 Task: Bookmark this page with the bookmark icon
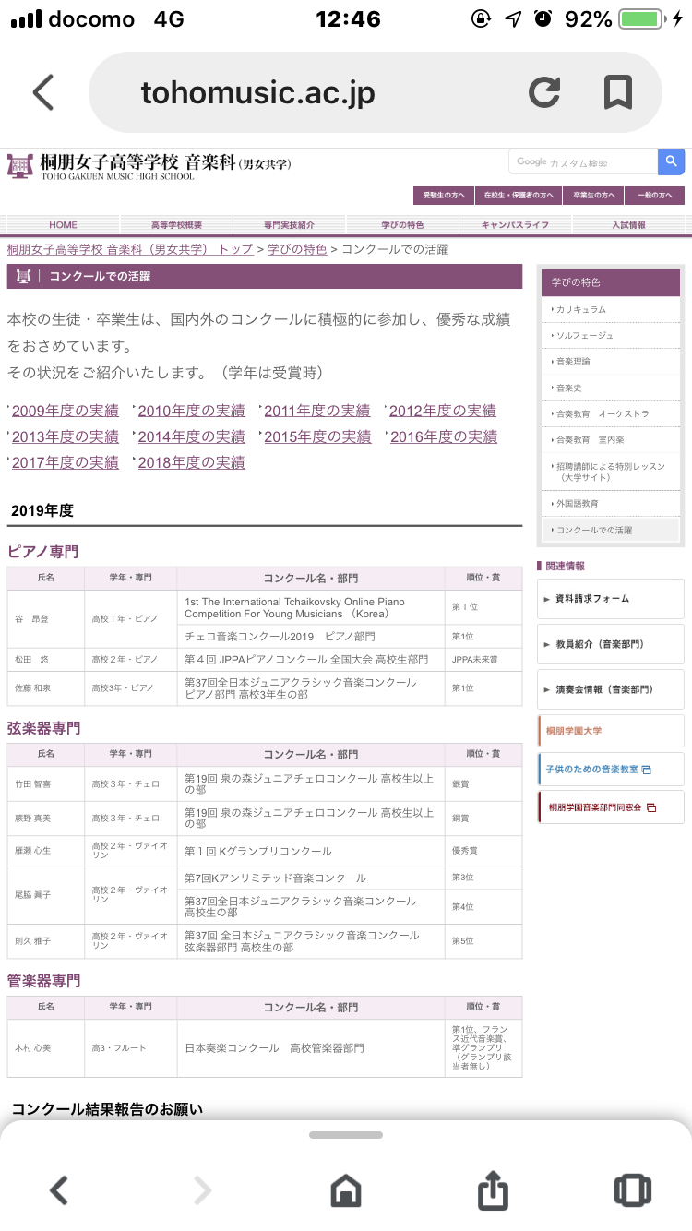tap(617, 92)
